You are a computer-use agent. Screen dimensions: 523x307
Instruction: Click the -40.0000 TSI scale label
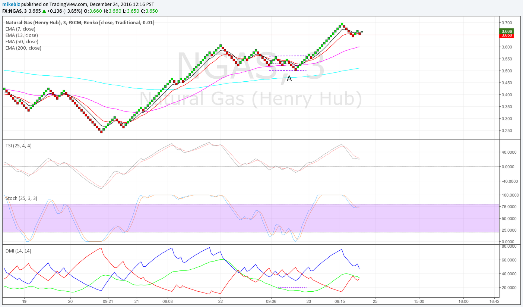(510, 181)
